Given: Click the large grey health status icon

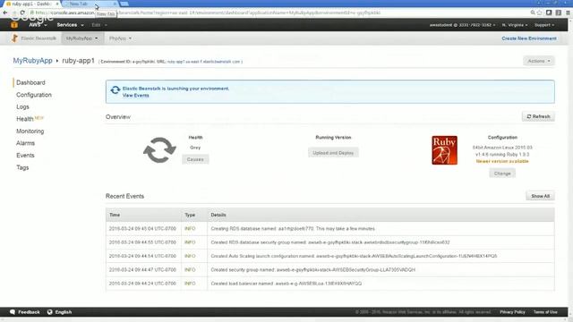Looking at the screenshot, I should coord(159,150).
